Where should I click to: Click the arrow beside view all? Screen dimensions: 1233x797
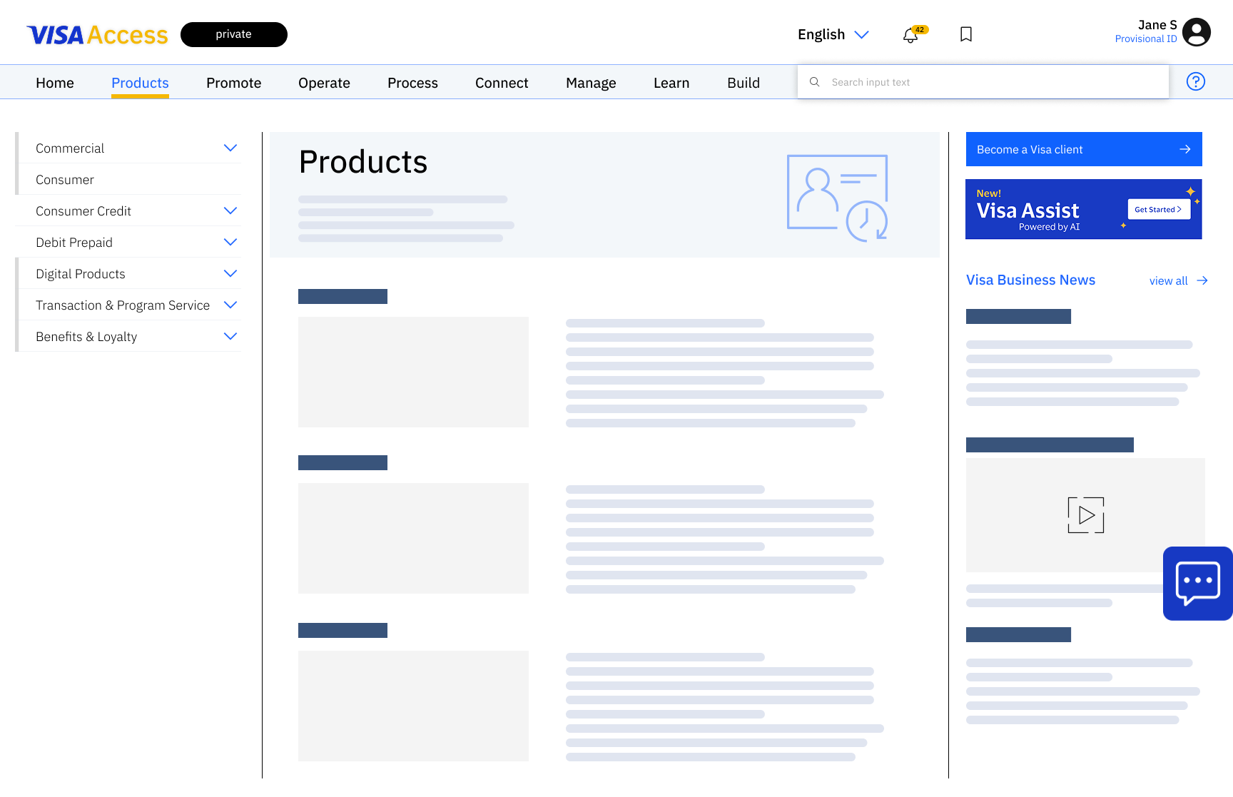pyautogui.click(x=1202, y=280)
